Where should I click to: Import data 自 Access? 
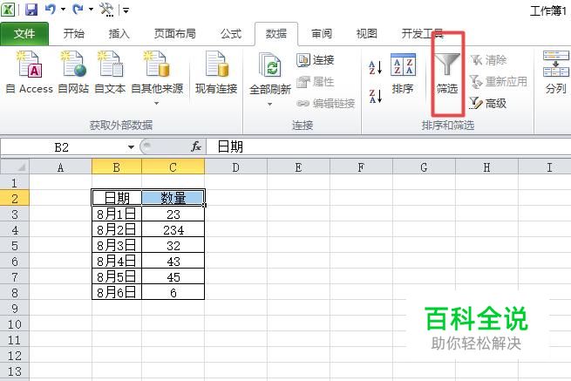[30, 72]
